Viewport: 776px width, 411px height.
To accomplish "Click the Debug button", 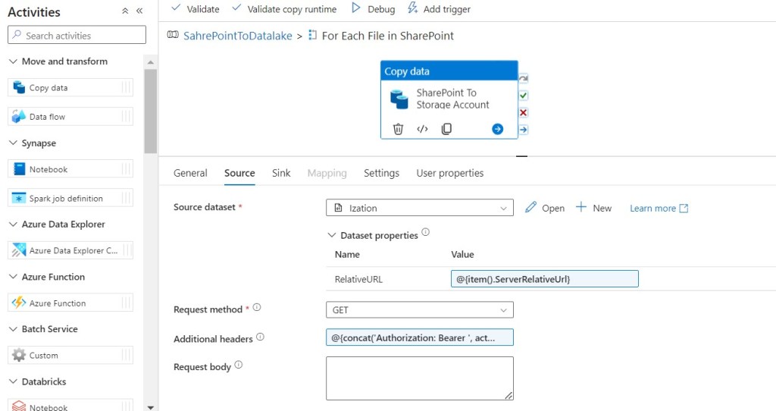I will [373, 9].
